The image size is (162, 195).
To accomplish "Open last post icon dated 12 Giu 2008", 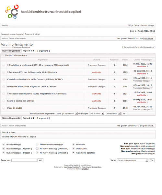I will (147, 95).
